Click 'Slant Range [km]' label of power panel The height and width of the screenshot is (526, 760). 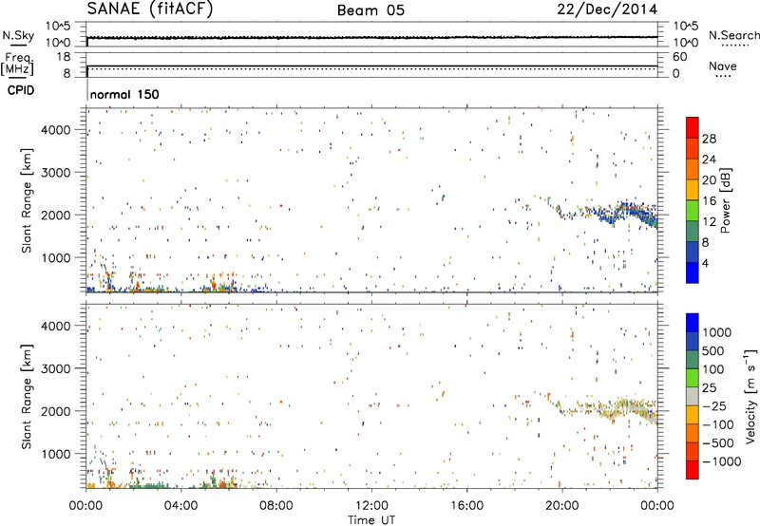click(x=27, y=200)
